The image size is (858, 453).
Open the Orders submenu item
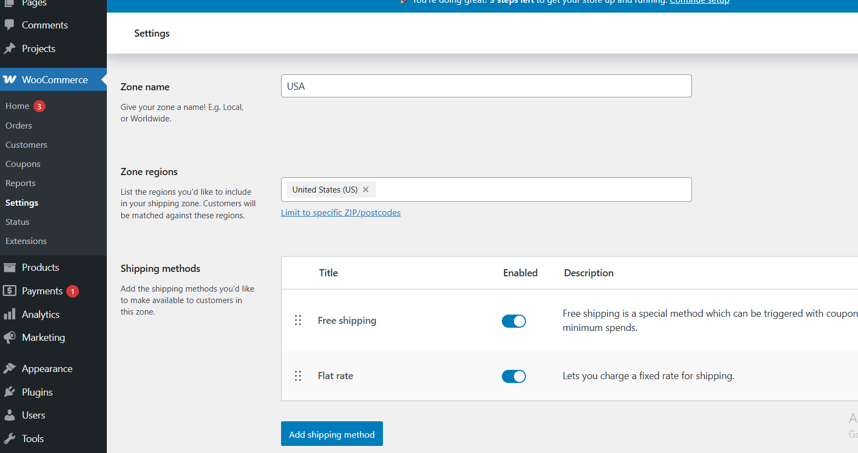pyautogui.click(x=19, y=125)
